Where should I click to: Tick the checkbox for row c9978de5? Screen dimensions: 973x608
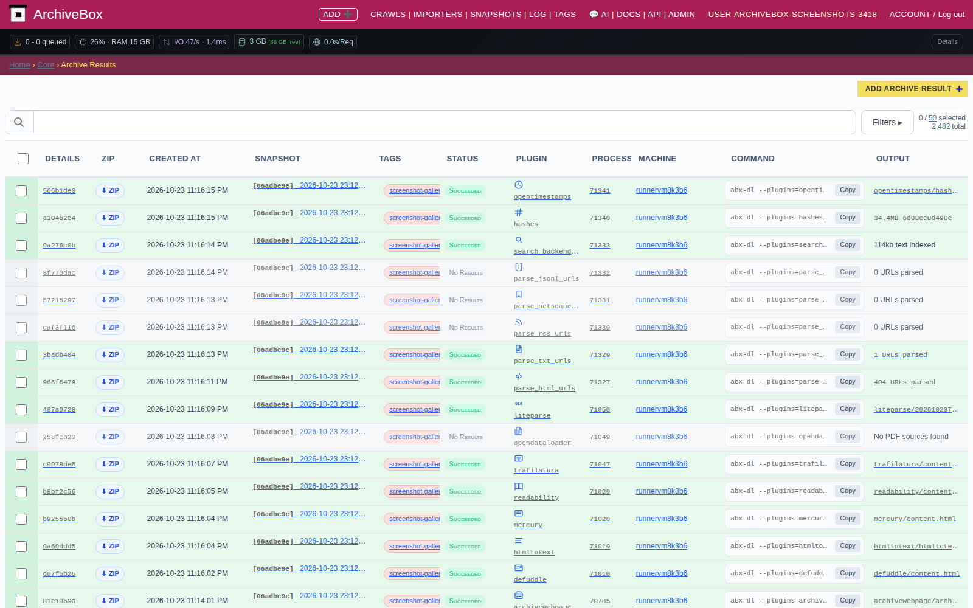pyautogui.click(x=21, y=465)
